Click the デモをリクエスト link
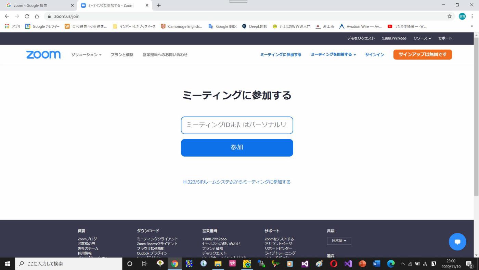Image resolution: width=479 pixels, height=270 pixels. click(x=361, y=38)
